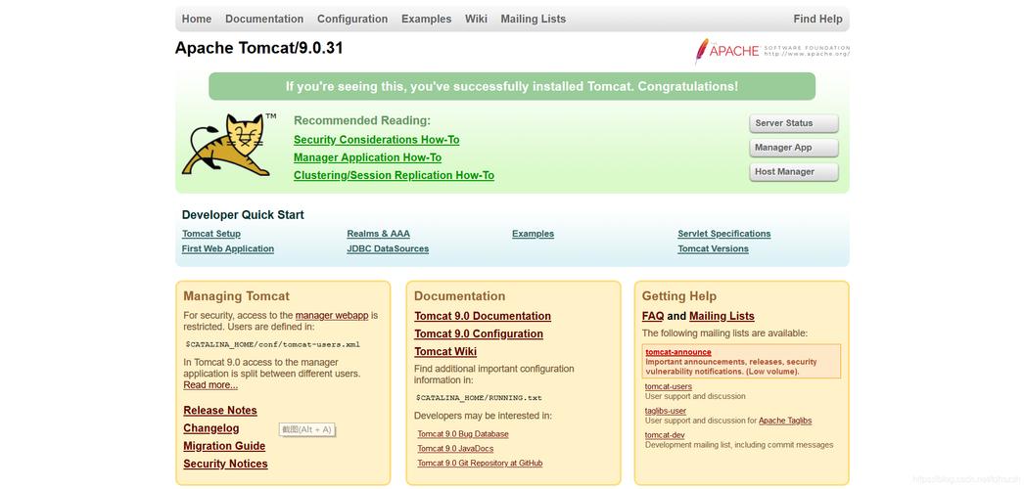Screen dimensions: 1025x489
Task: Open the tomcat-announce mailing list link
Action: click(x=678, y=352)
